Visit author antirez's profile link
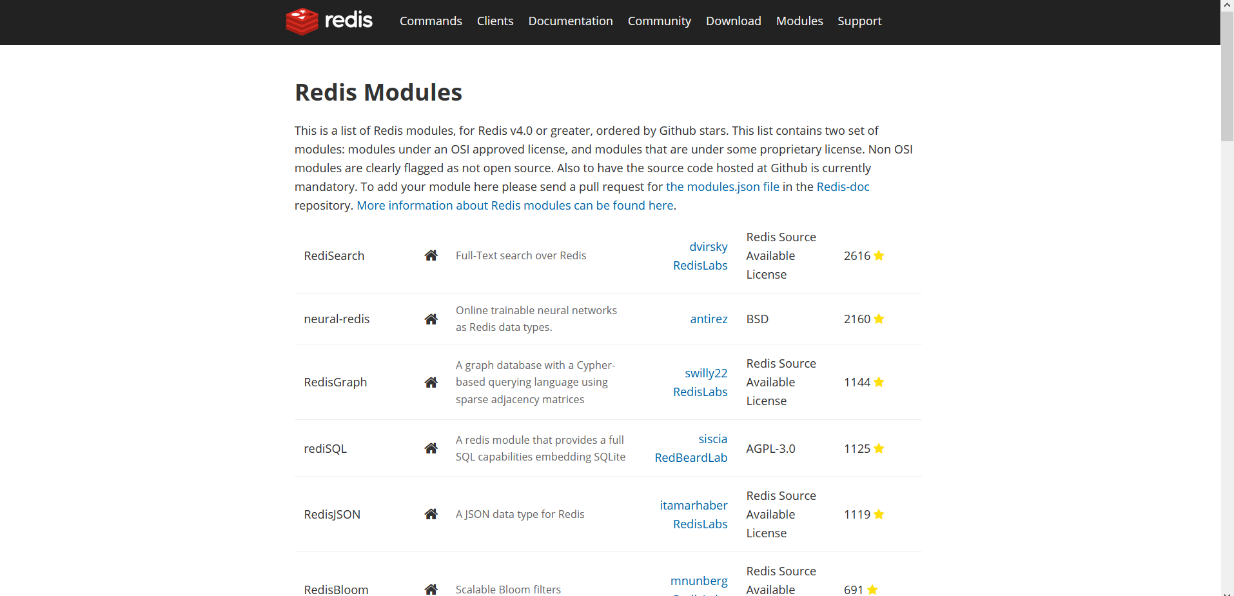The width and height of the screenshot is (1234, 596). click(709, 319)
